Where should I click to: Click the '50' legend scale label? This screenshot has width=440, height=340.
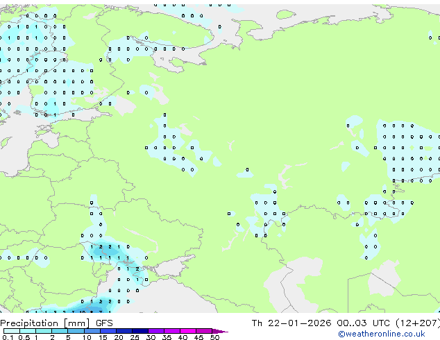(x=214, y=337)
